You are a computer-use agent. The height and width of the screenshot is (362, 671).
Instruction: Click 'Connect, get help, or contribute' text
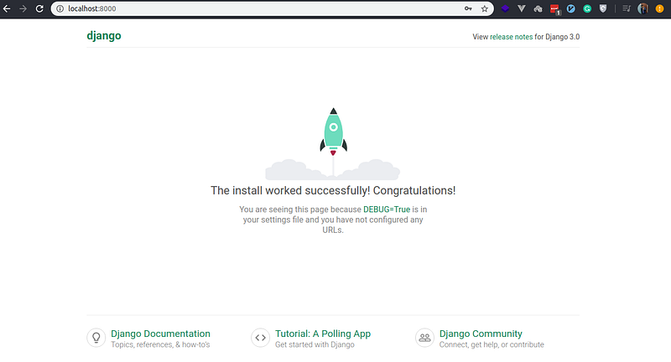(x=492, y=344)
